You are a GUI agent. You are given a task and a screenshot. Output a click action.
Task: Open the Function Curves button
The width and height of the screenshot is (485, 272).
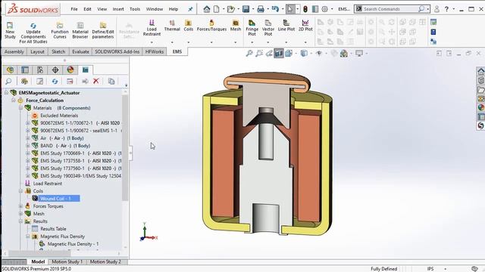coord(60,30)
